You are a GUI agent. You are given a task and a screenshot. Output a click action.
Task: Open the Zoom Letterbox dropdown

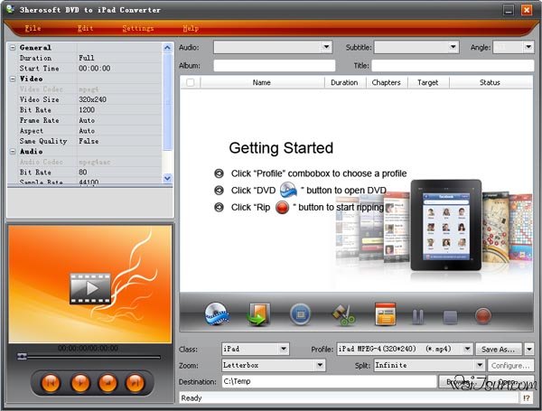(320, 365)
